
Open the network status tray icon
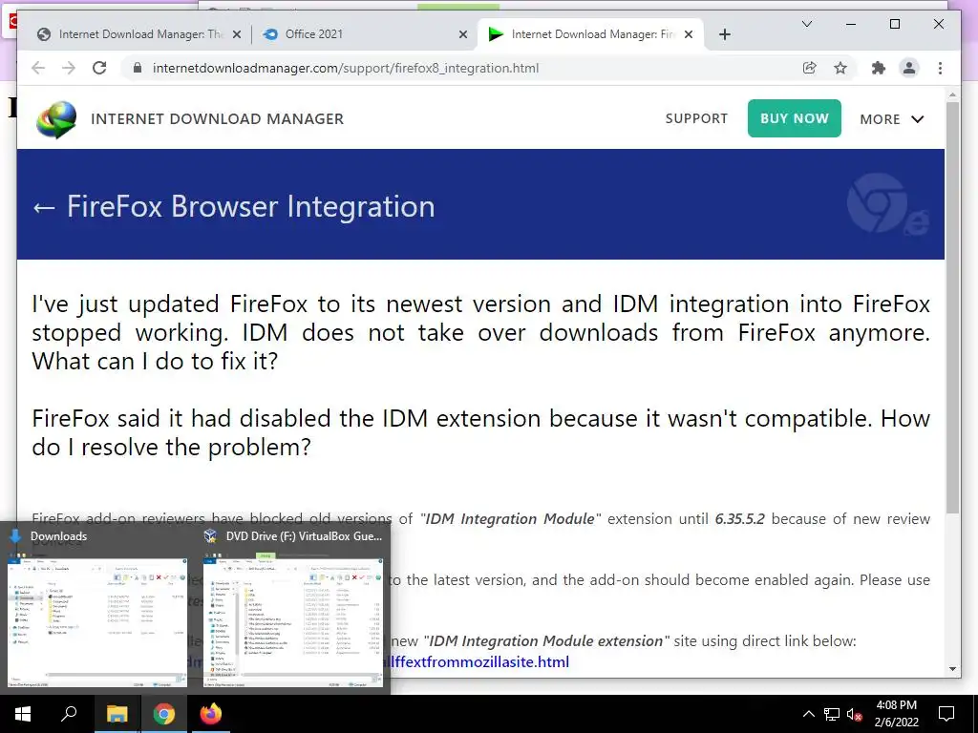tap(832, 714)
